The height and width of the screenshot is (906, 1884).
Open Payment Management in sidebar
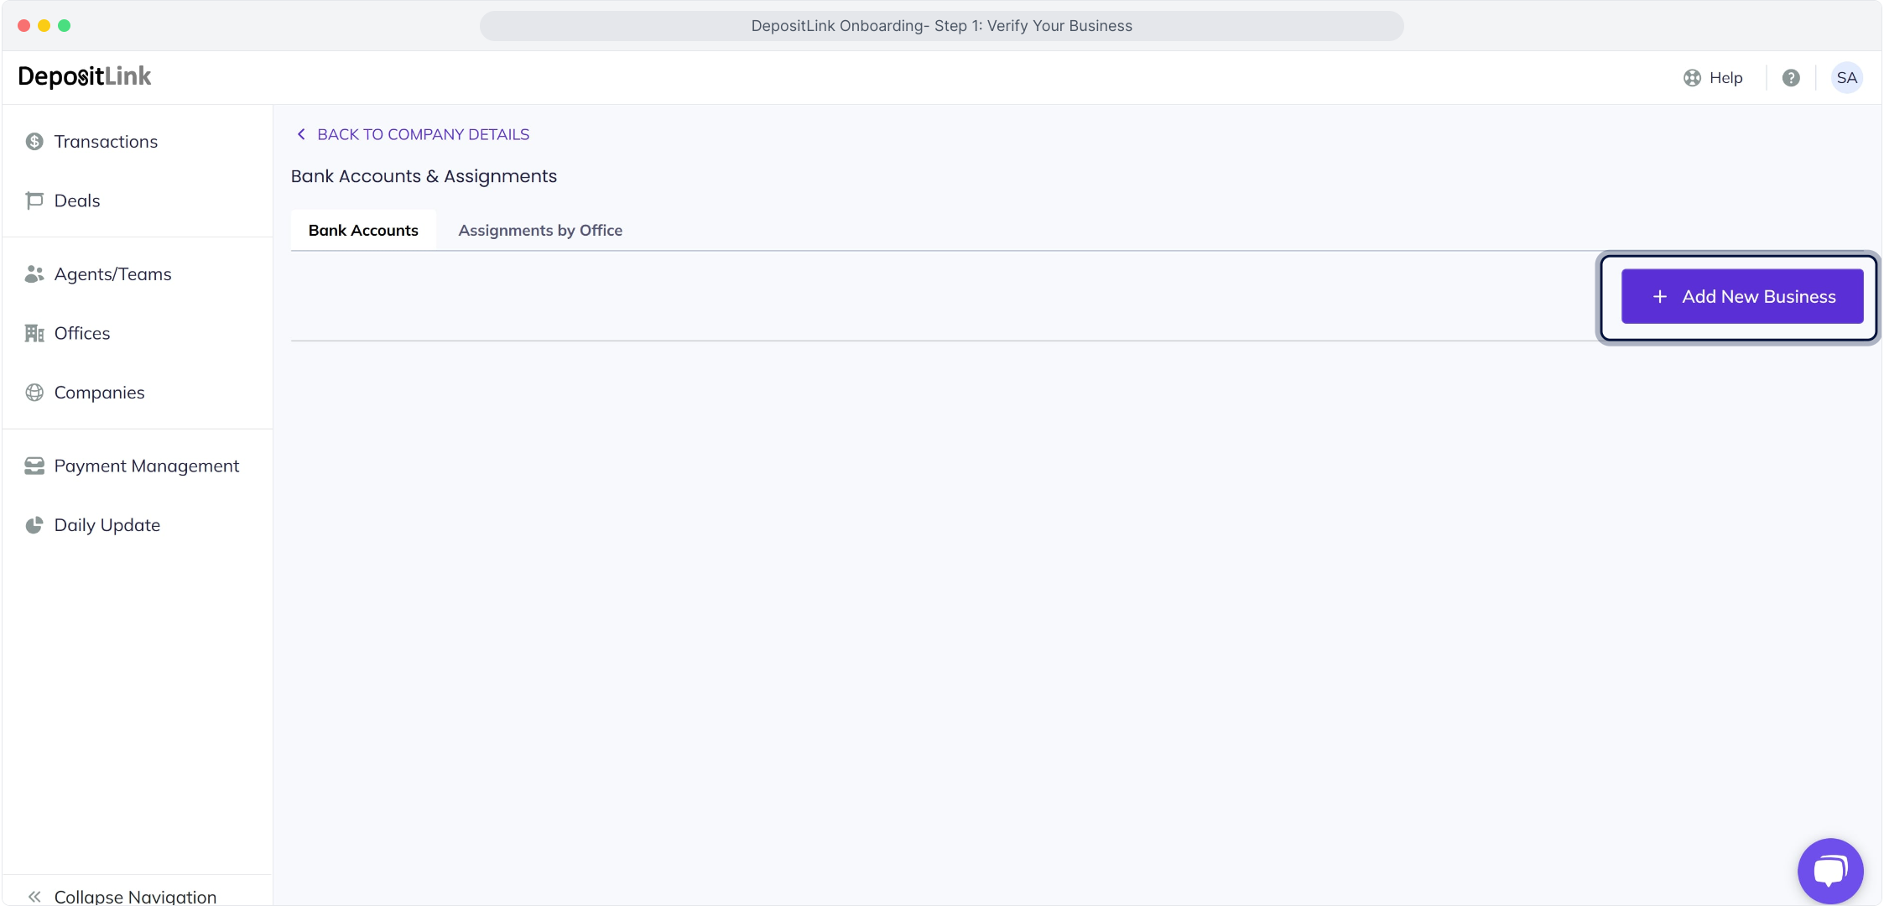[x=146, y=466]
